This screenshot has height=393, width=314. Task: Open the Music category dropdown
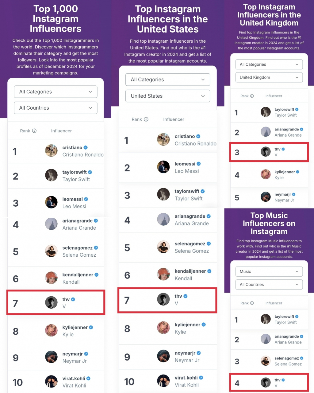(269, 272)
